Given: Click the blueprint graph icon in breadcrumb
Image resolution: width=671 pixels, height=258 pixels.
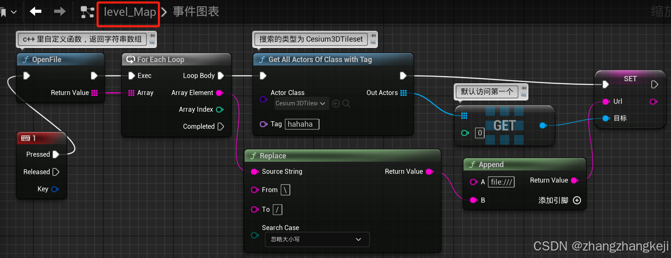Looking at the screenshot, I should (x=87, y=12).
